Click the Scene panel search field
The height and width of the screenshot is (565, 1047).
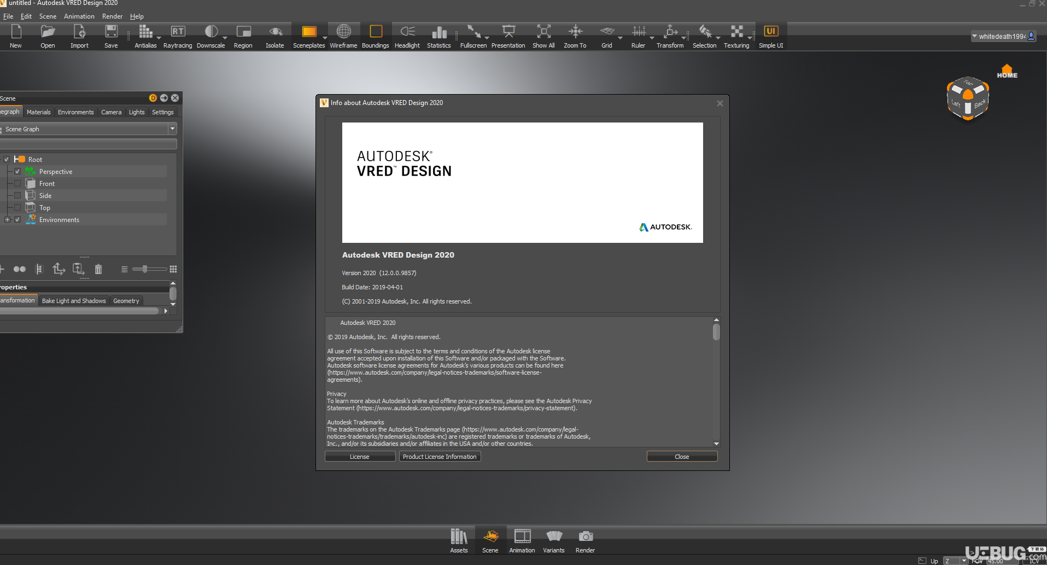[x=89, y=144]
